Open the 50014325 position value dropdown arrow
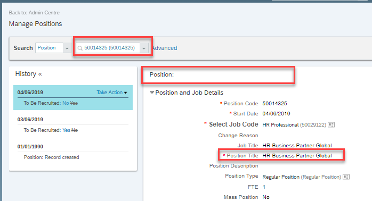Screen dimensions: 372x201 (144, 48)
